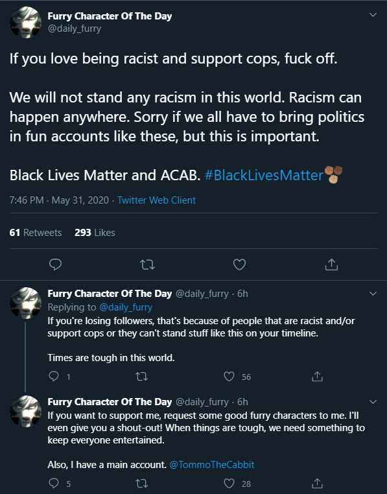Open options chevron on the last reply tweet
The image size is (387, 494).
pos(373,402)
